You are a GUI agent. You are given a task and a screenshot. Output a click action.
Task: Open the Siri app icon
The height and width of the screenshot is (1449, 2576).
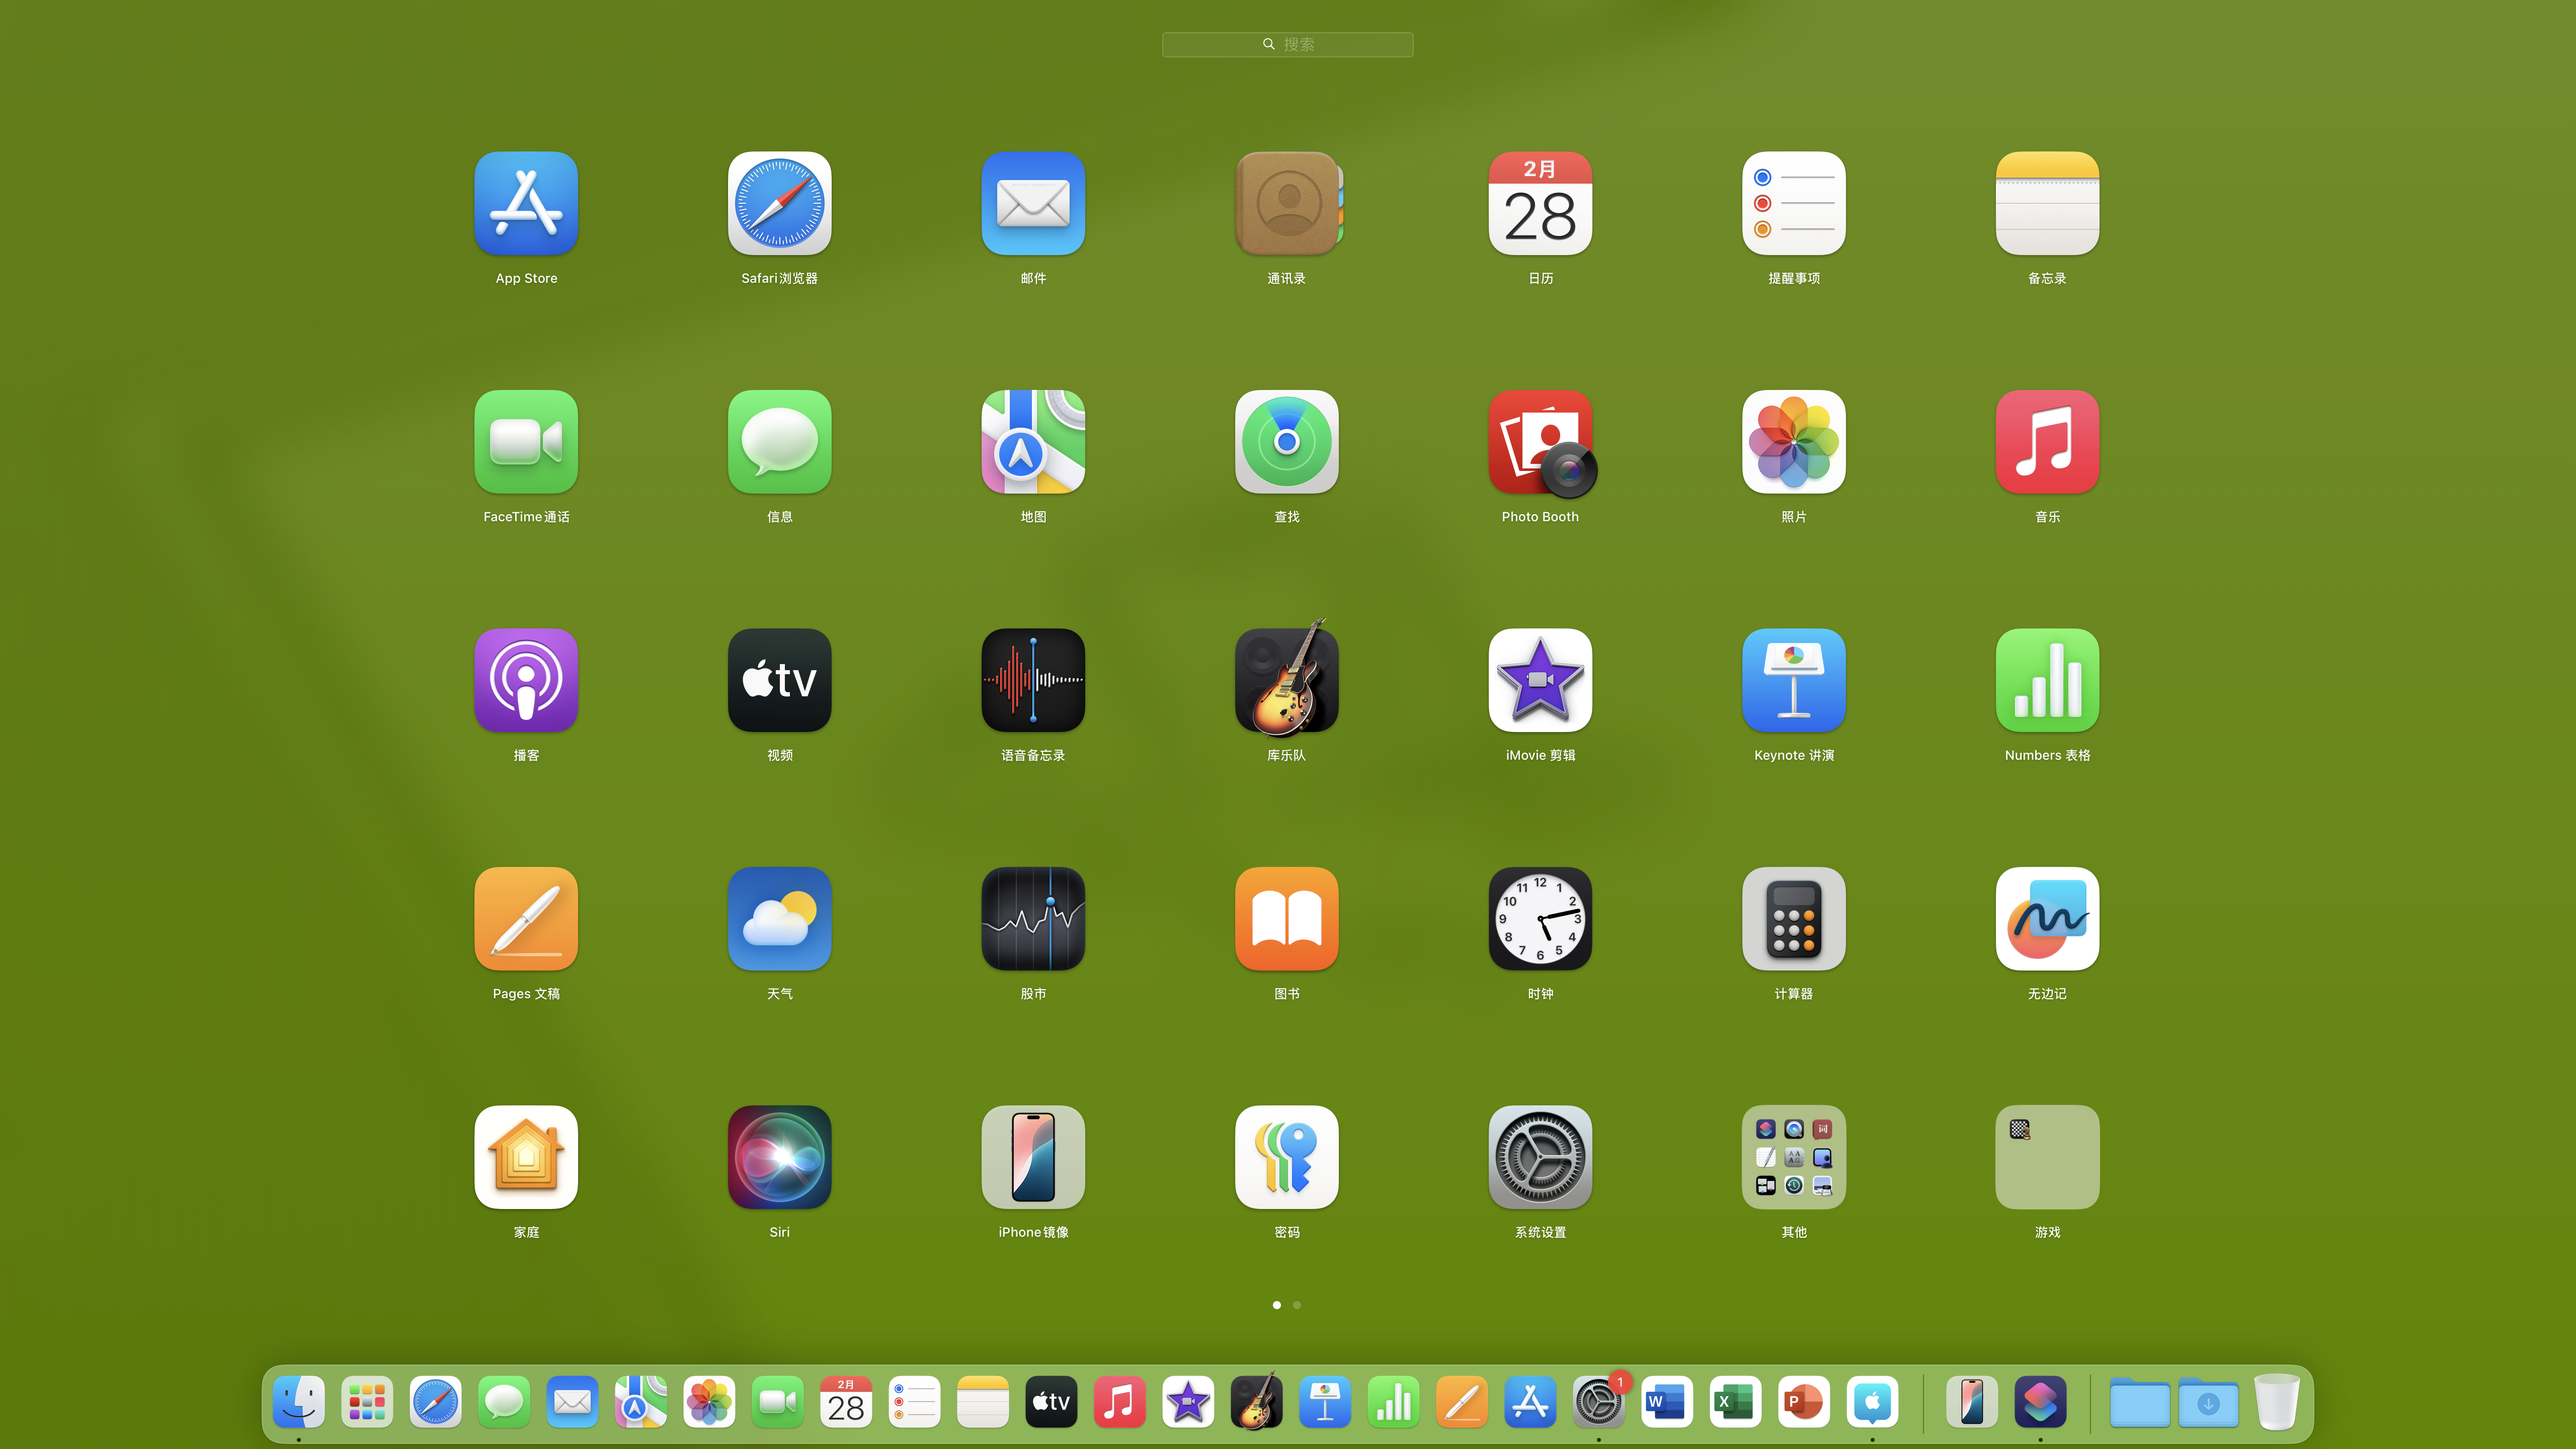779,1157
